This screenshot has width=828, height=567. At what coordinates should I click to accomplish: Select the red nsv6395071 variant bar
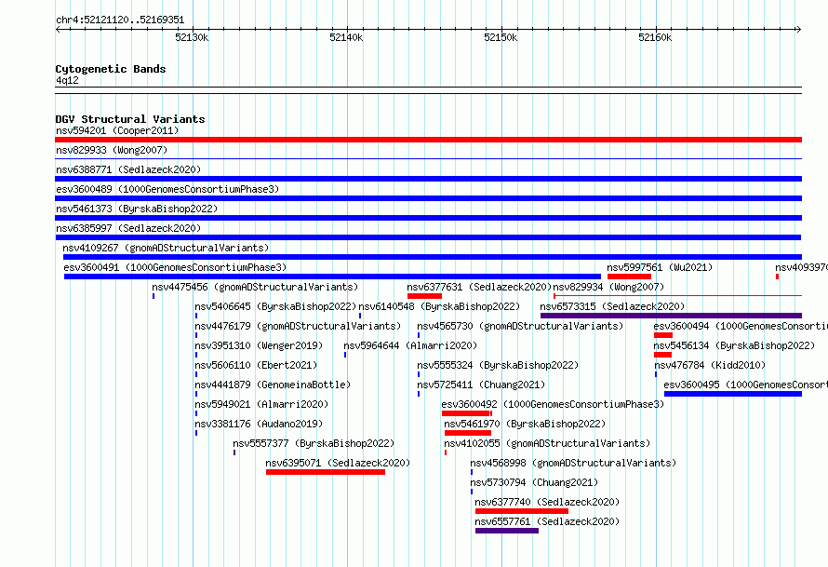[326, 472]
